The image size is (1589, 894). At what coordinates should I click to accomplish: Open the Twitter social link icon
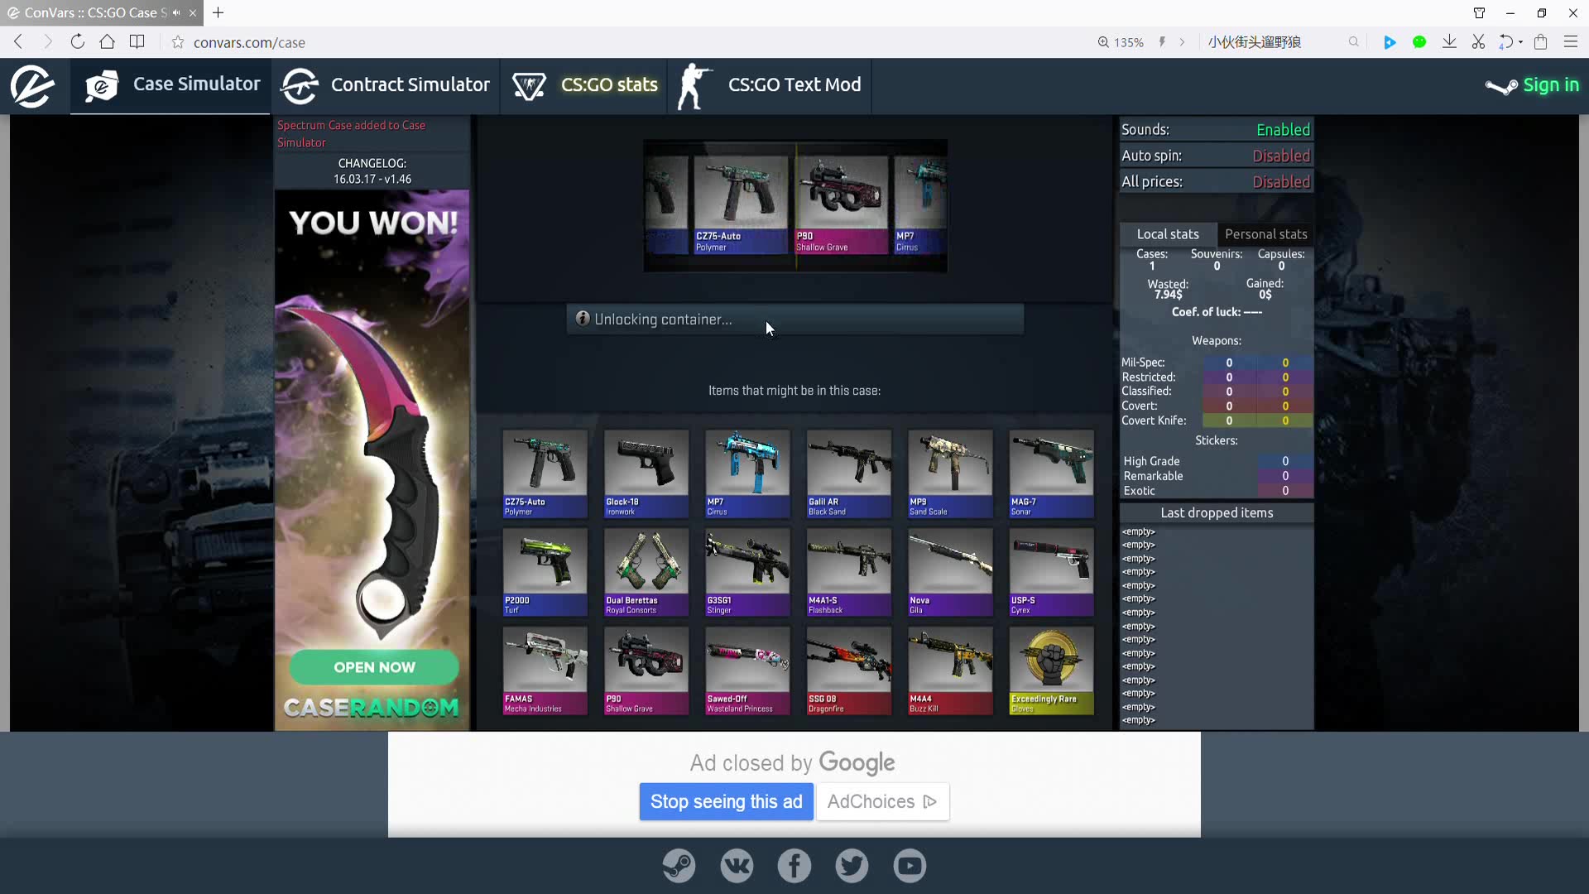coord(852,866)
